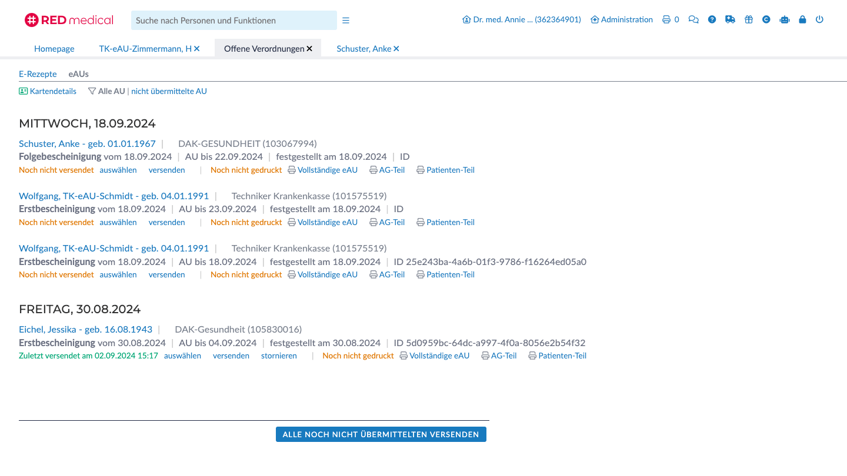Print AG-Teil for Wolfgang AU bis 23.09.2024
The image size is (847, 476).
pos(387,222)
